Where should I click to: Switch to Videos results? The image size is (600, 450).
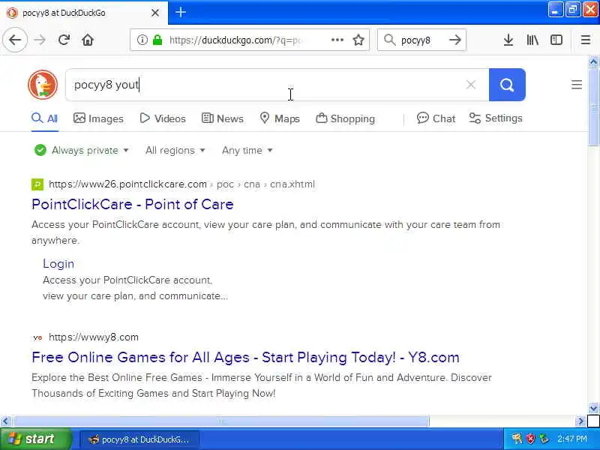163,118
